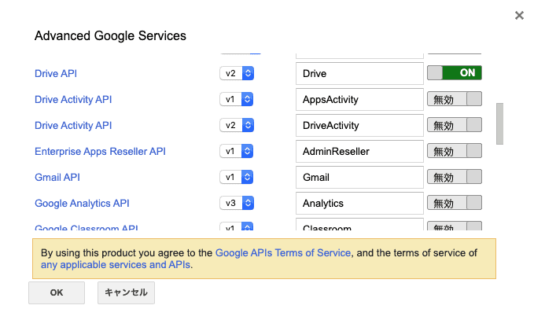Open the Drive API link
Image resolution: width=534 pixels, height=320 pixels.
pyautogui.click(x=56, y=73)
